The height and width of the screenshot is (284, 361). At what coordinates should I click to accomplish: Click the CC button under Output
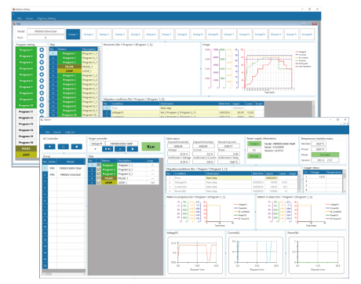pos(254,150)
